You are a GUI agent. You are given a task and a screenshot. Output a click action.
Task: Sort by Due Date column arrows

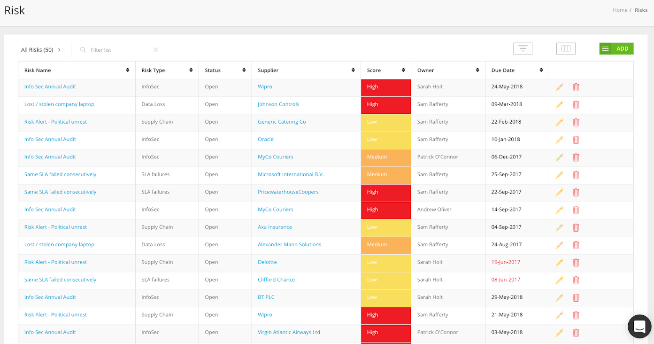coord(541,70)
